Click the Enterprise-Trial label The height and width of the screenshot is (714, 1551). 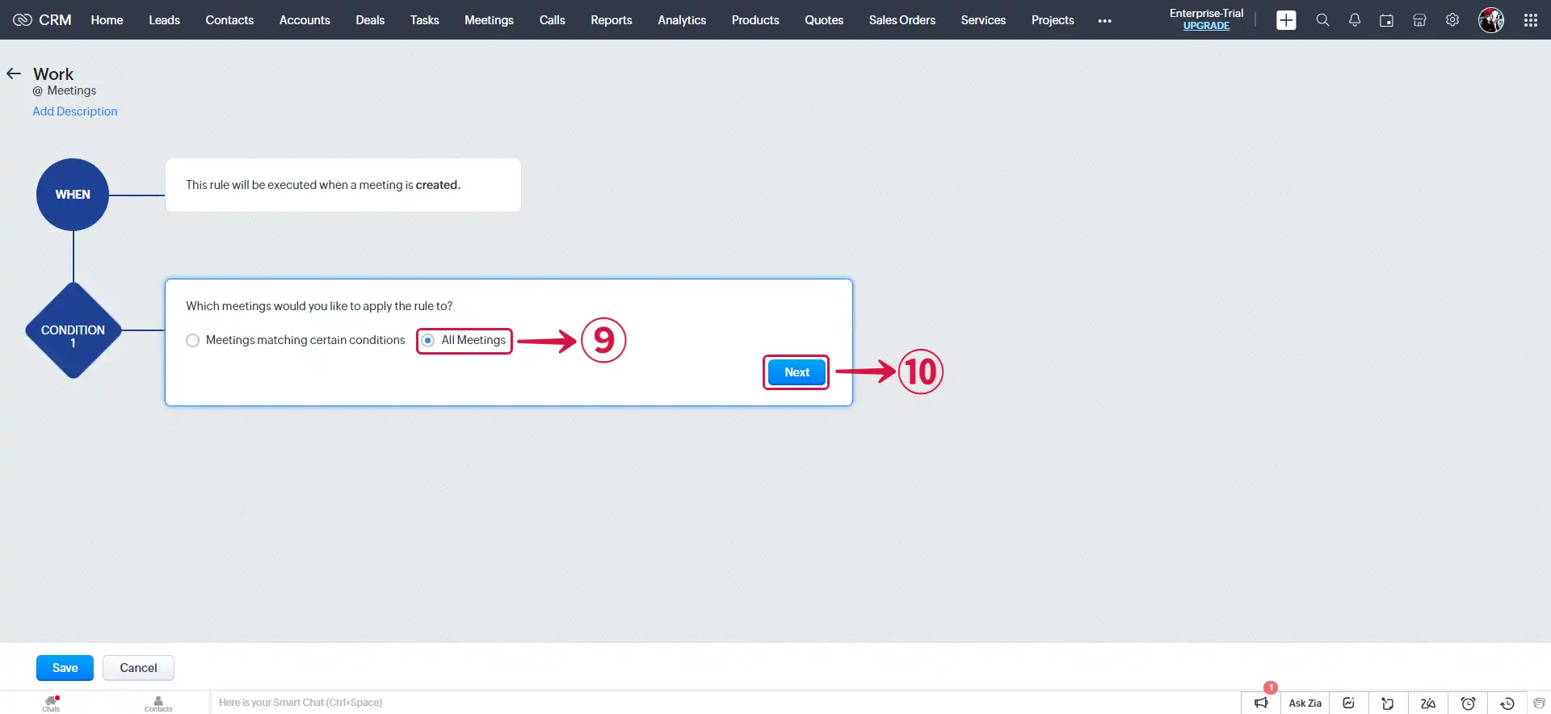click(1206, 13)
